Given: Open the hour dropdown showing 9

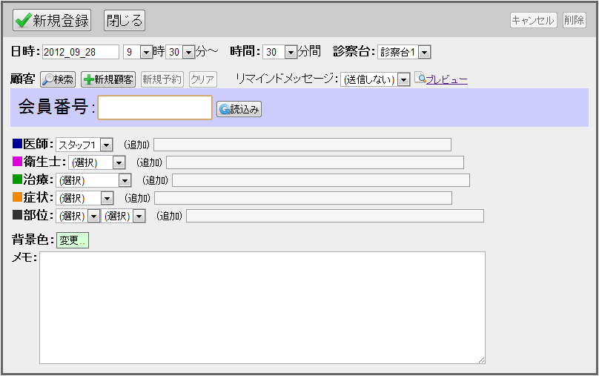Looking at the screenshot, I should click(138, 52).
